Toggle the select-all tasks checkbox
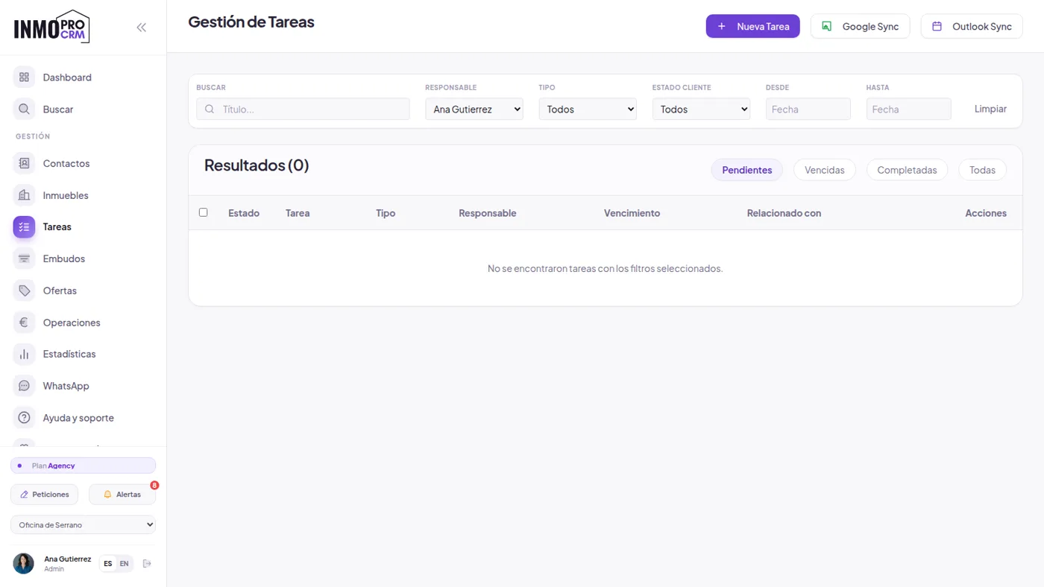Screen dimensions: 1044x587 [203, 212]
